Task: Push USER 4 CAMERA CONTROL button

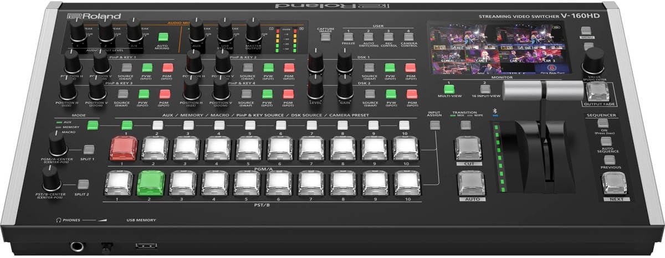Action: (x=408, y=37)
